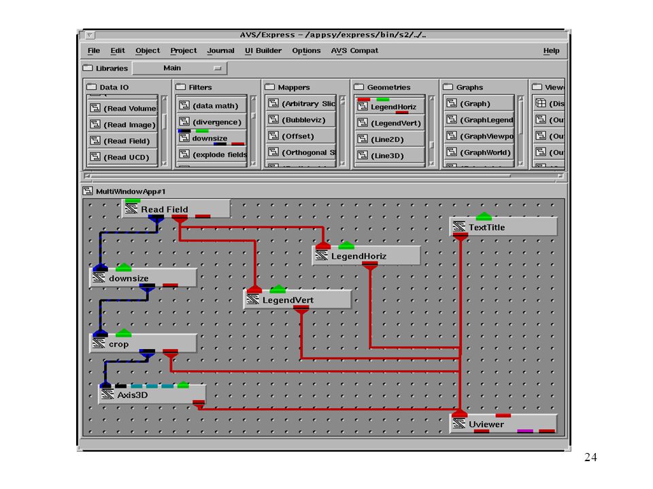Screen dimensions: 653x489
Task: Select the Line3D geometry module
Action: coord(390,156)
